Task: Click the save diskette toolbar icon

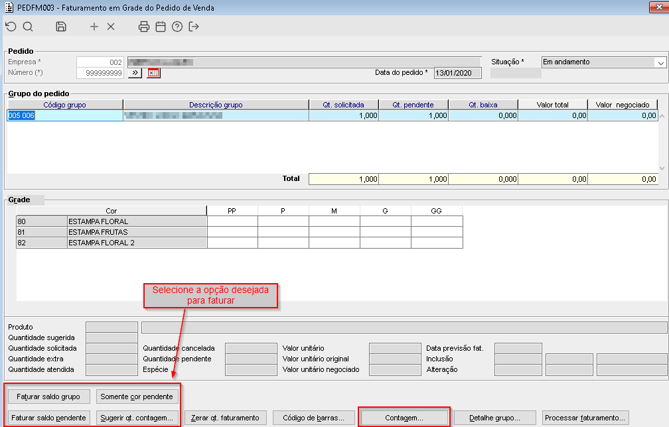Action: pyautogui.click(x=61, y=27)
